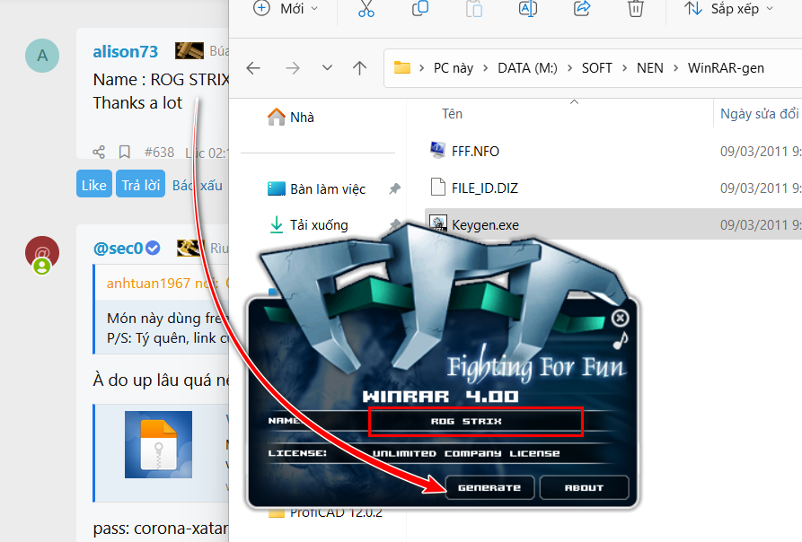Expand chevron after SOFT breadcrumb
Screen dimensions: 802x542
(x=624, y=68)
